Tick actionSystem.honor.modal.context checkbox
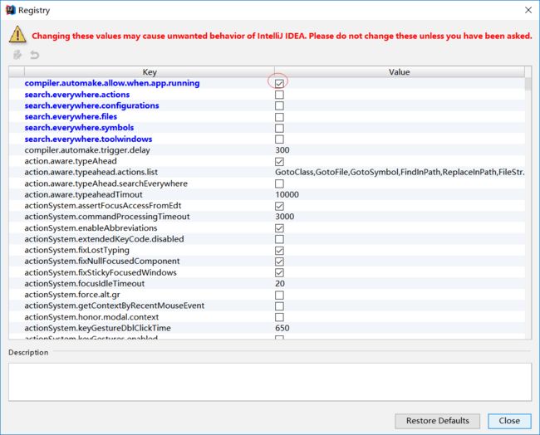 [279, 317]
